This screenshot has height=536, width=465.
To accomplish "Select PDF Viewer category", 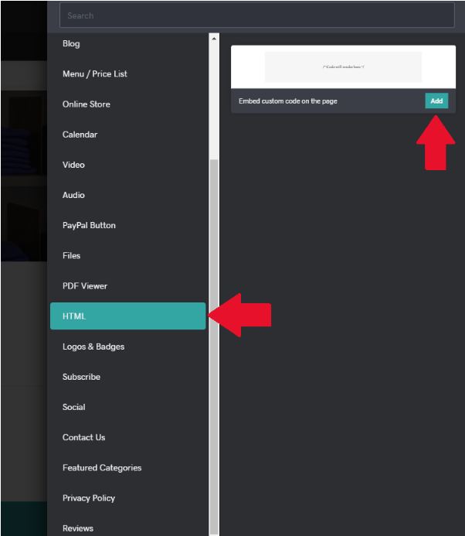I will pos(85,286).
